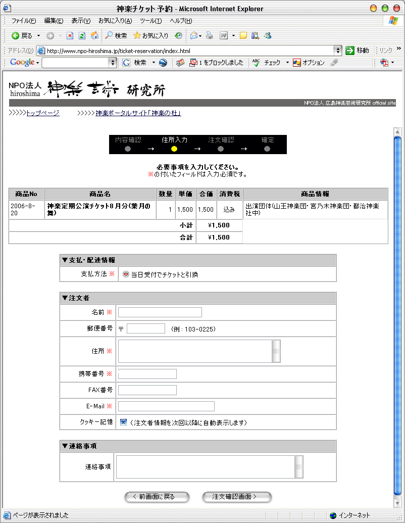Click the Go (移動) green arrow button
405x523 pixels.
[x=357, y=51]
